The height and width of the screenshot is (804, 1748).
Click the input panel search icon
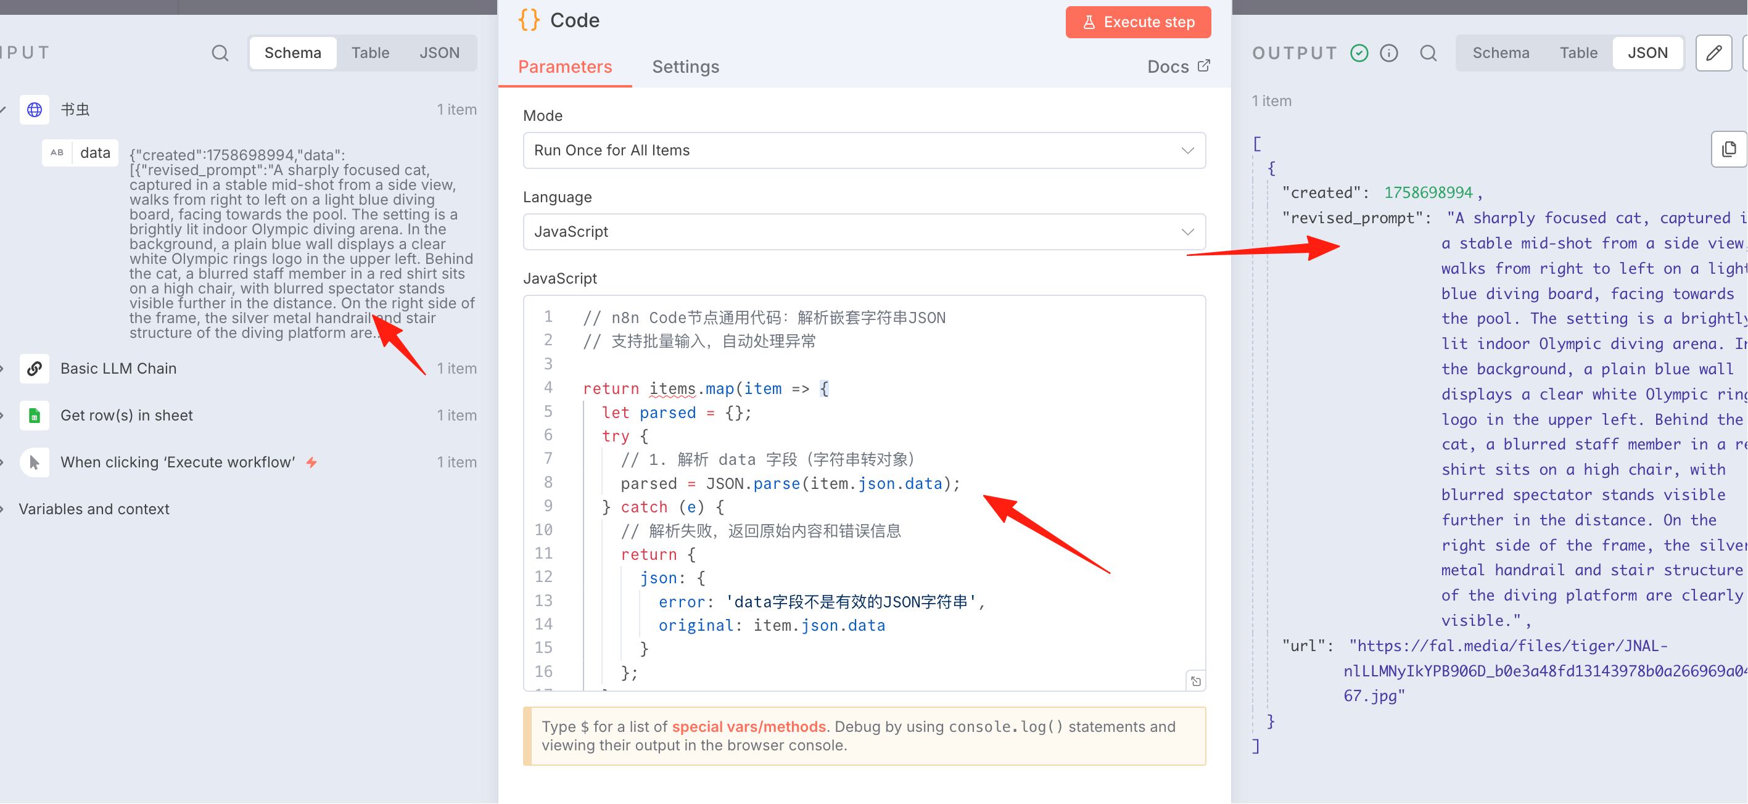pos(220,53)
